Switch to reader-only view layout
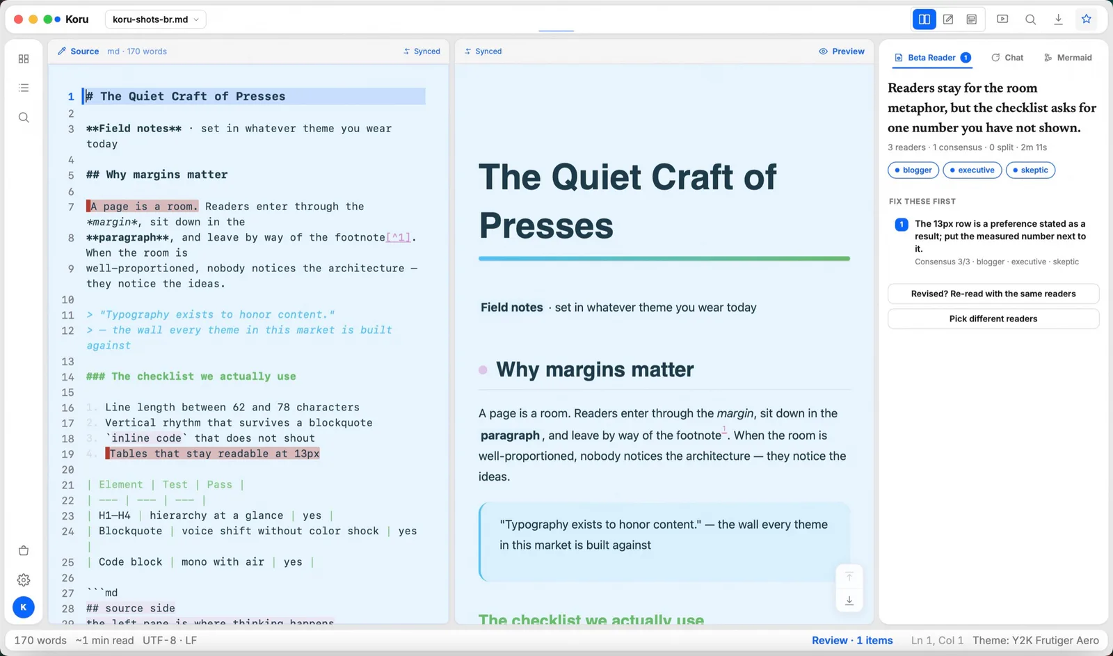This screenshot has width=1113, height=656. (x=972, y=19)
